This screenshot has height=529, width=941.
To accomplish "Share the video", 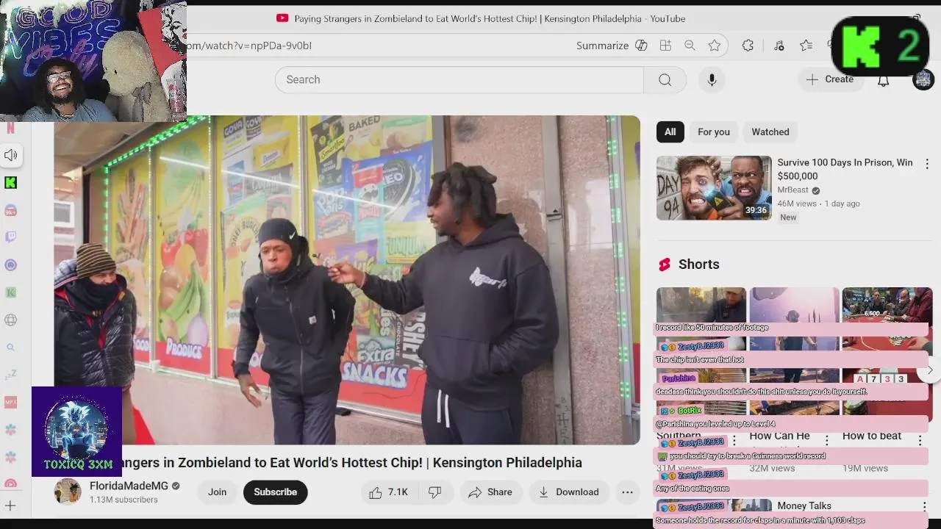I will tap(490, 492).
